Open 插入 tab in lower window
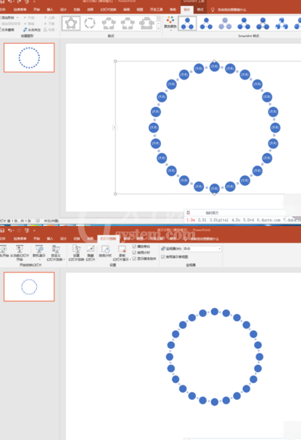This screenshot has width=301, height=440. [50, 239]
